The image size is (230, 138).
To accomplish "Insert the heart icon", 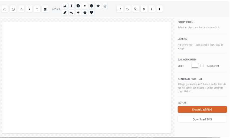I will point(91,13).
